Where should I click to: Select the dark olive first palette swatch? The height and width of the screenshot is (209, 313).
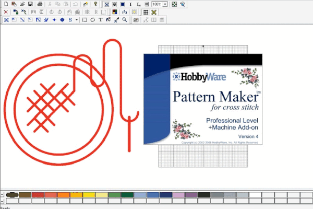click(x=12, y=194)
